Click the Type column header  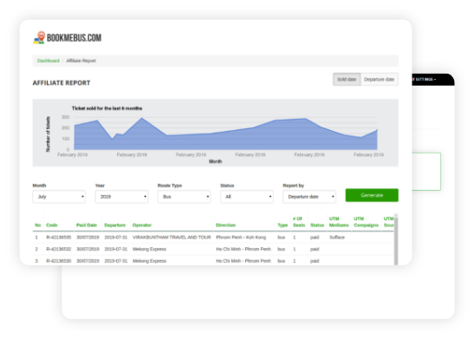(282, 225)
